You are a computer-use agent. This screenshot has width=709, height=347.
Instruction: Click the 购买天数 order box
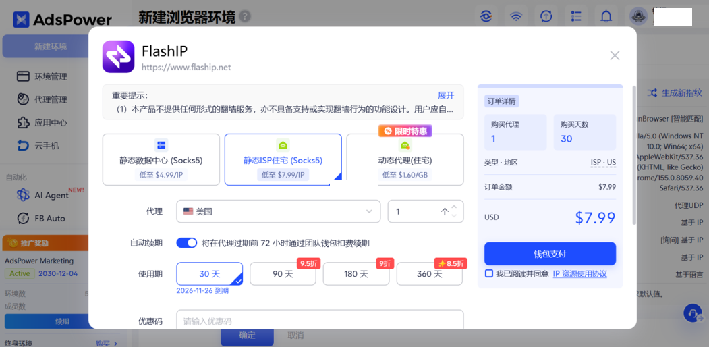[585, 132]
